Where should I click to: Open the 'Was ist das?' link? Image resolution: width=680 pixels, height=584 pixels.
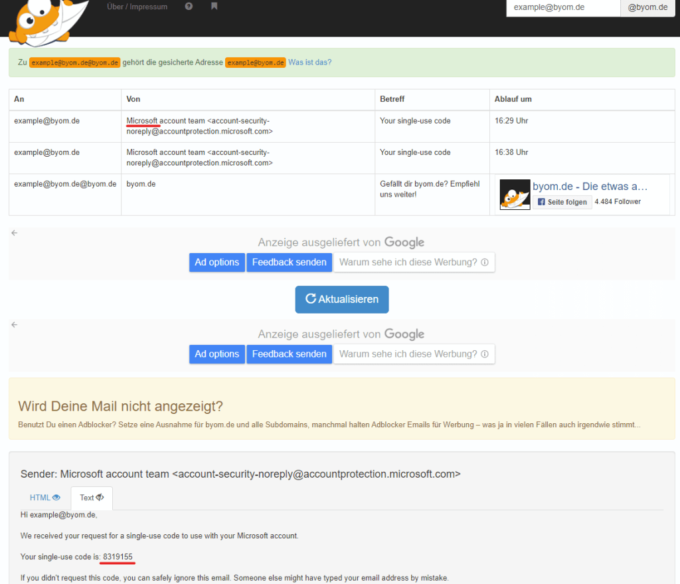[309, 62]
